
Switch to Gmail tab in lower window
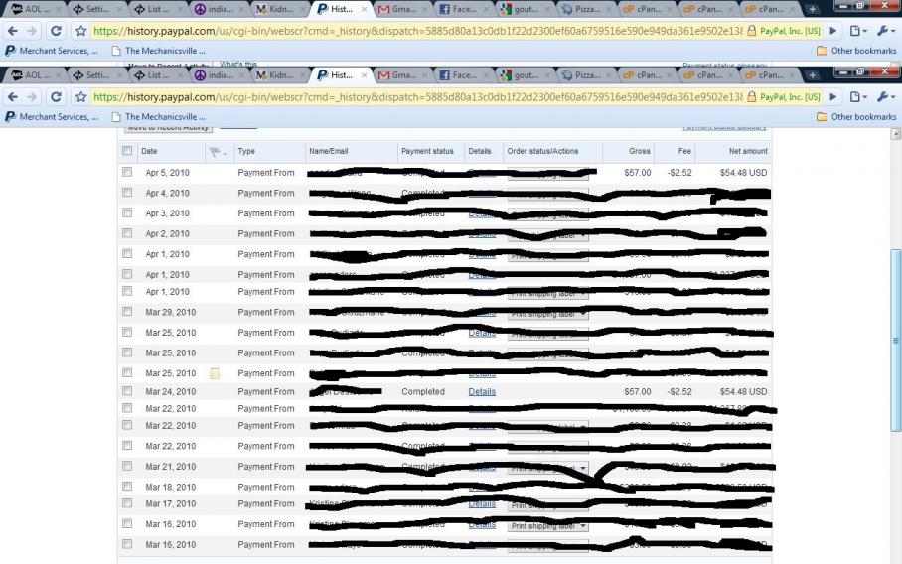tap(401, 75)
